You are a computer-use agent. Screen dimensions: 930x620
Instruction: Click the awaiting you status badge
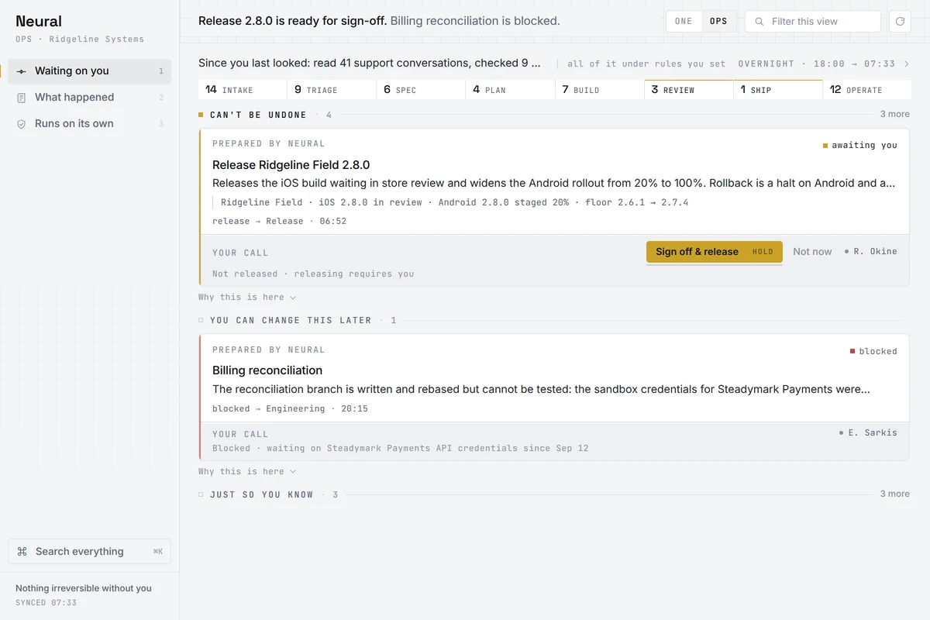pos(860,146)
